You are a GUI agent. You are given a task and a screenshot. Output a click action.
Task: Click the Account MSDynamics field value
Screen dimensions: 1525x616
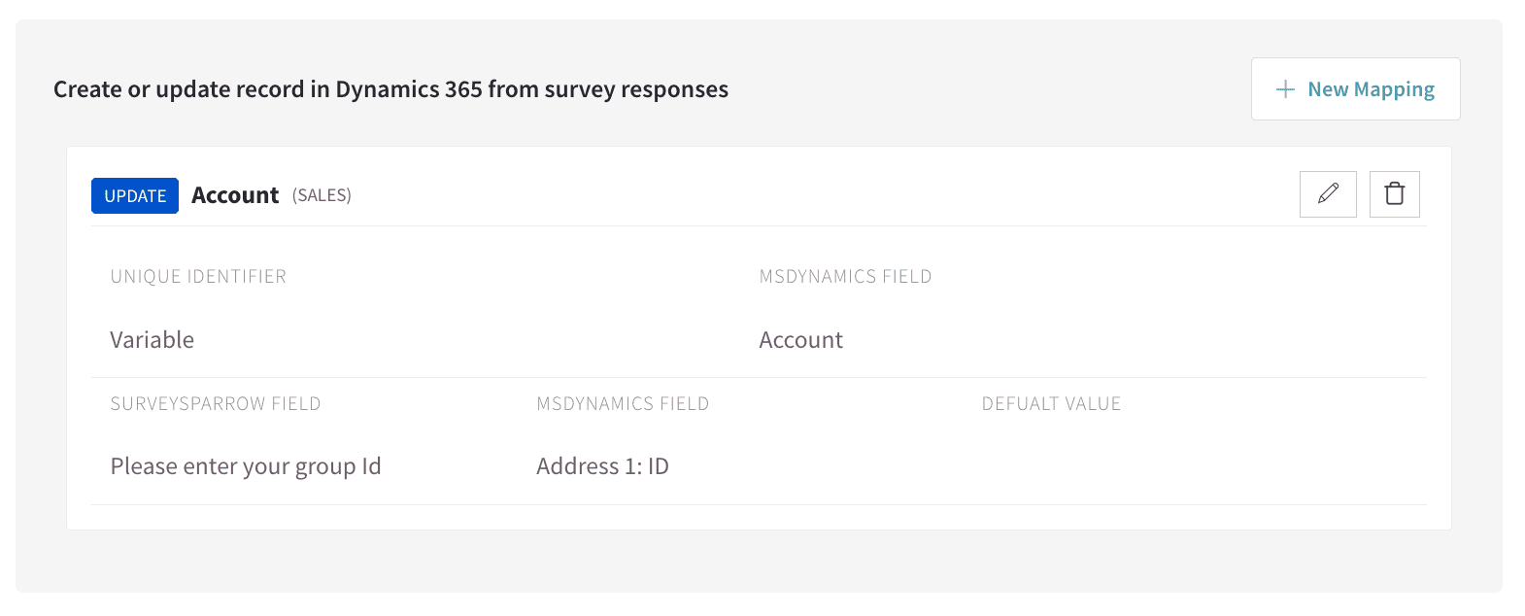pyautogui.click(x=800, y=340)
